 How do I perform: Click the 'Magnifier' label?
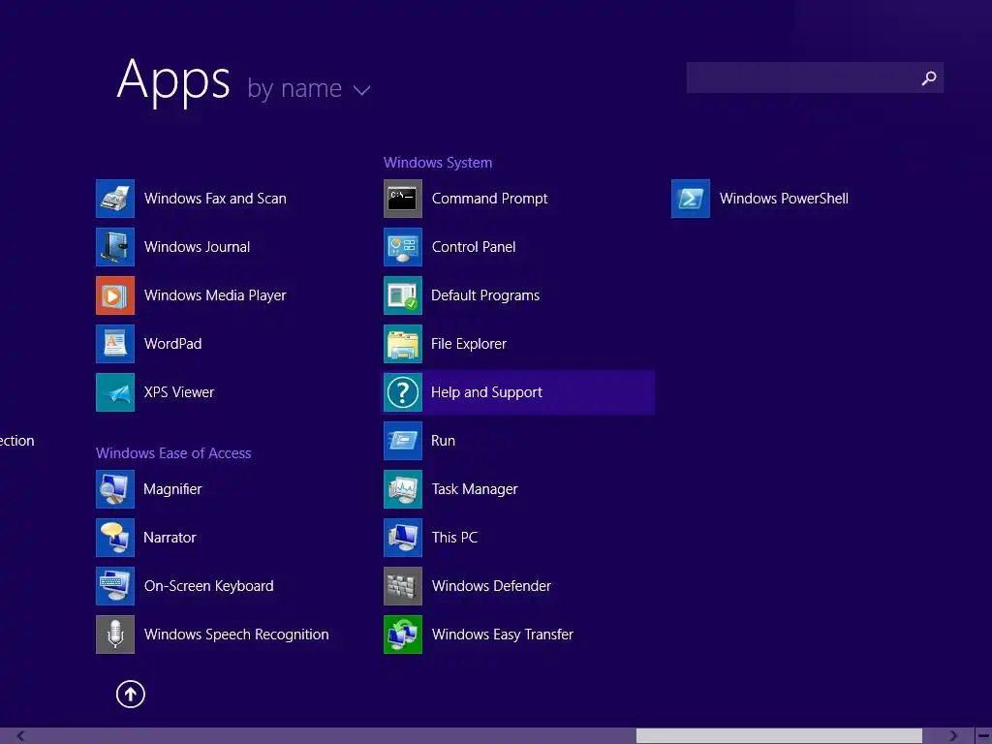172,489
